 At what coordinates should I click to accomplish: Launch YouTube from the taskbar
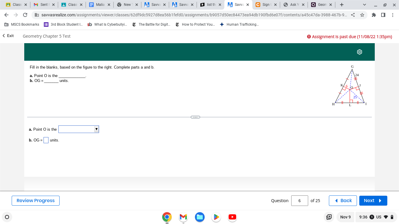(232, 217)
